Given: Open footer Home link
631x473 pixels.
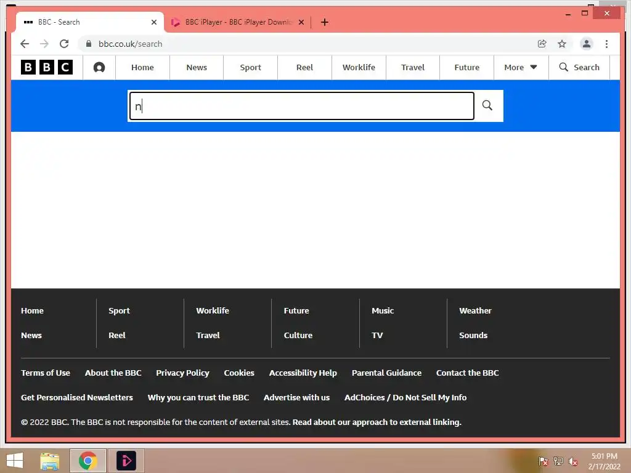Looking at the screenshot, I should (x=32, y=310).
